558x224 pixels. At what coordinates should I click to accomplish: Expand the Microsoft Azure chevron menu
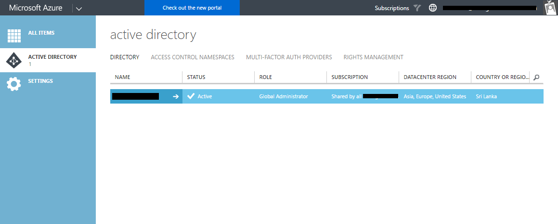(x=79, y=8)
